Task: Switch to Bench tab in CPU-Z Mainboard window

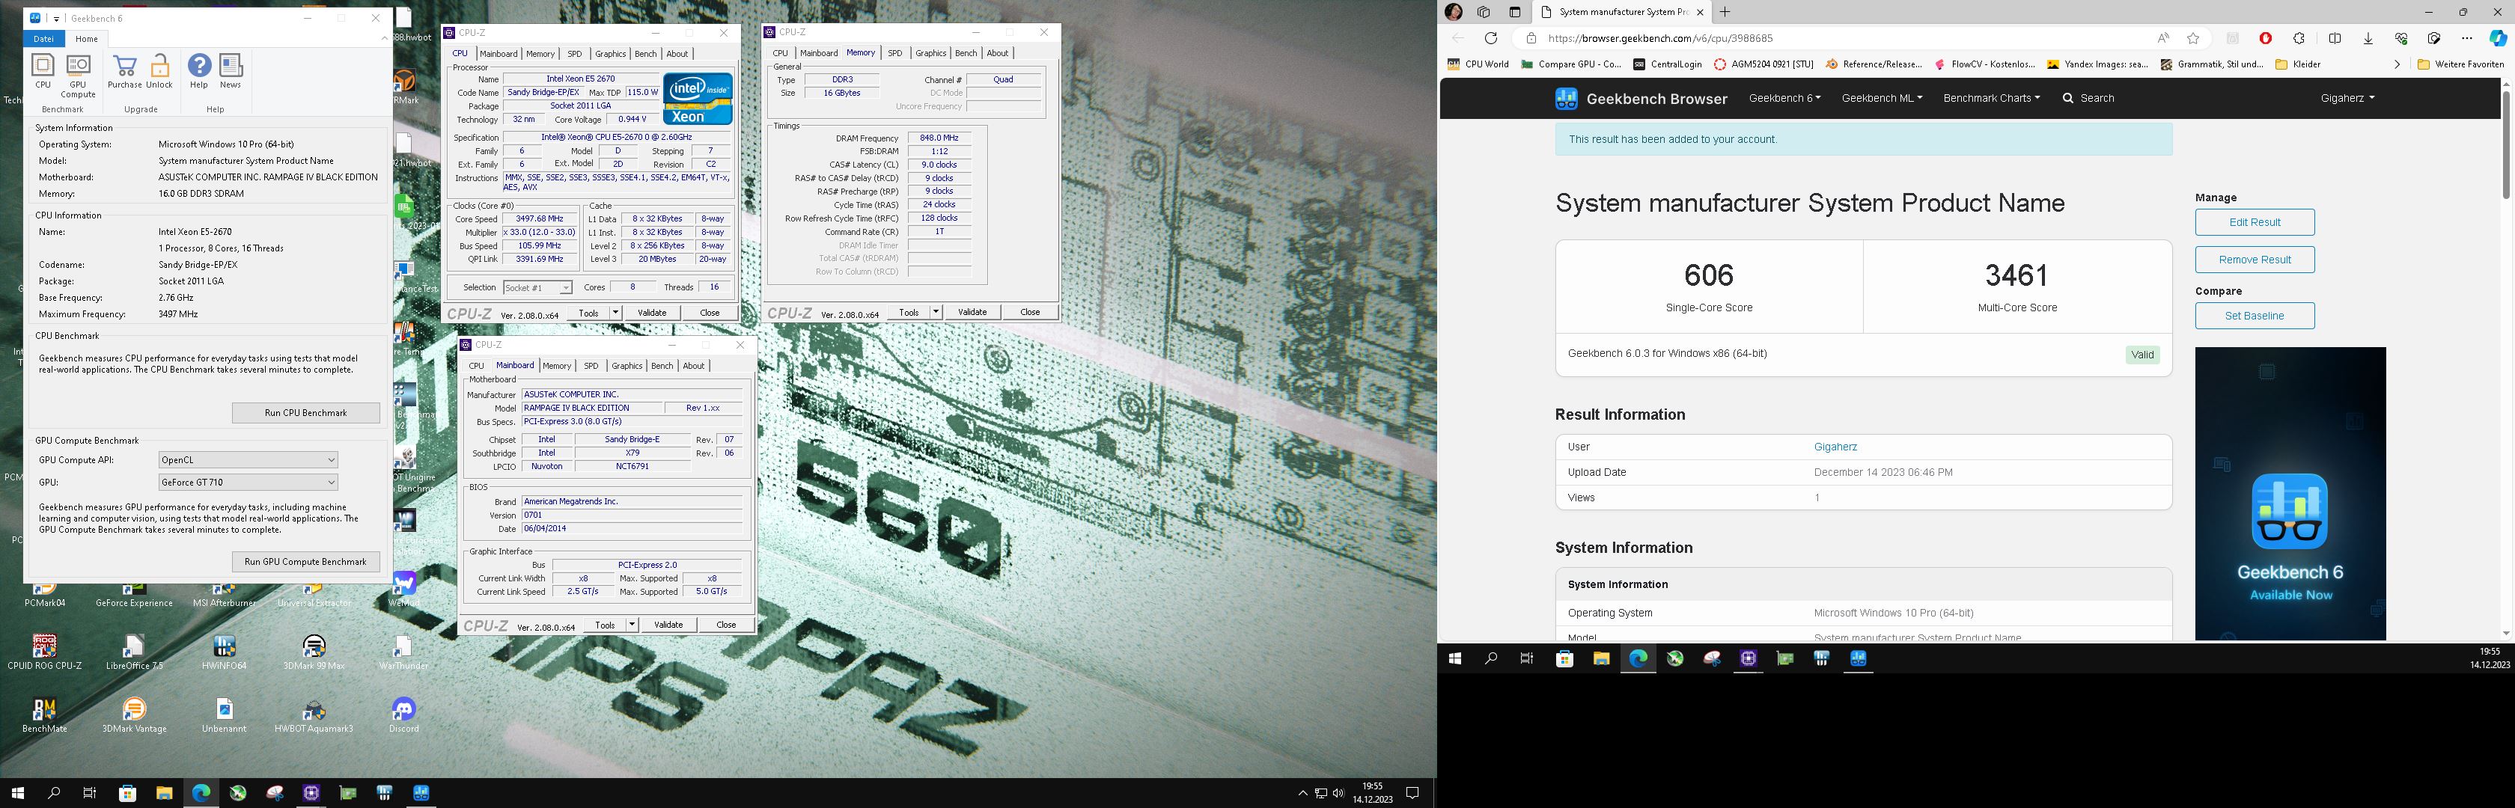Action: (x=662, y=366)
